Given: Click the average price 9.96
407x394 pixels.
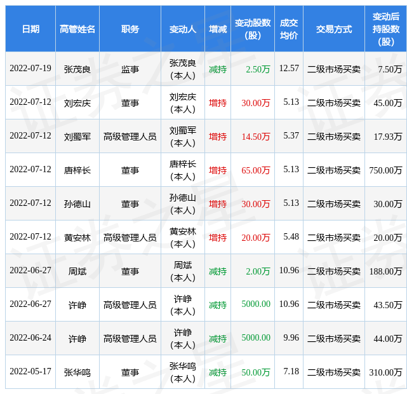Looking at the screenshot, I should [x=291, y=337].
